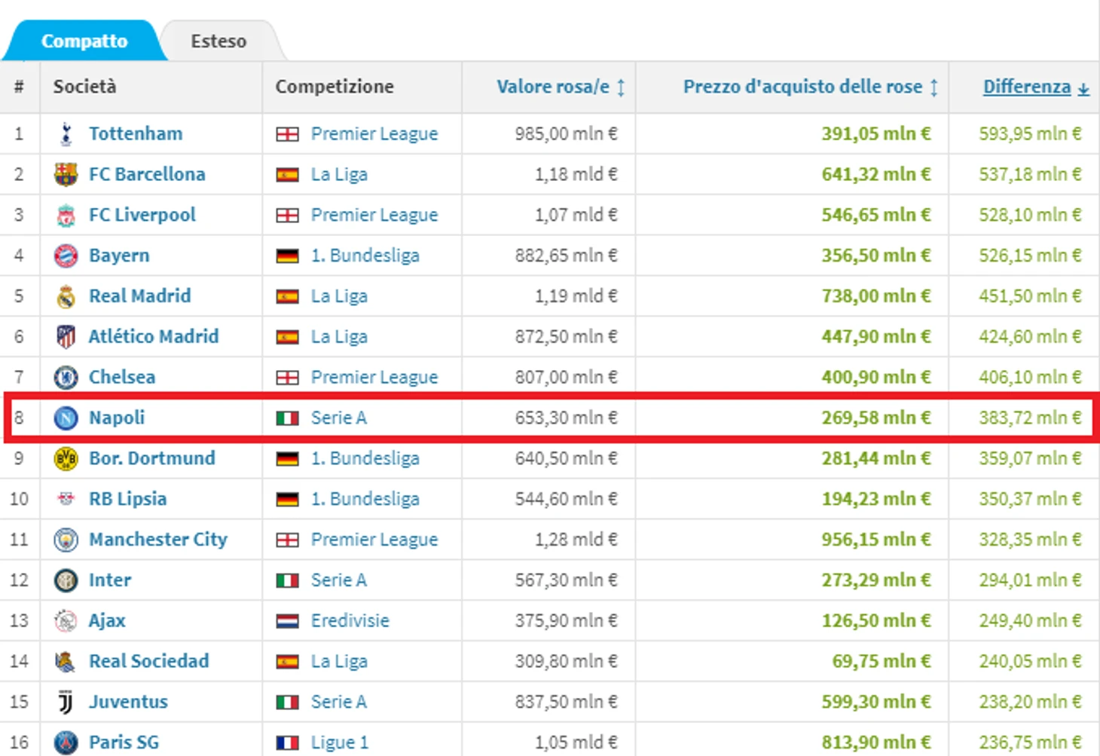
Task: Open 1. Bundesliga link in Bor. Dortmund row
Action: tap(365, 458)
